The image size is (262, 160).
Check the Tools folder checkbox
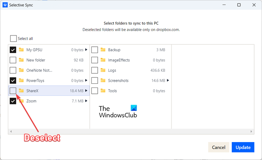tap(95, 91)
